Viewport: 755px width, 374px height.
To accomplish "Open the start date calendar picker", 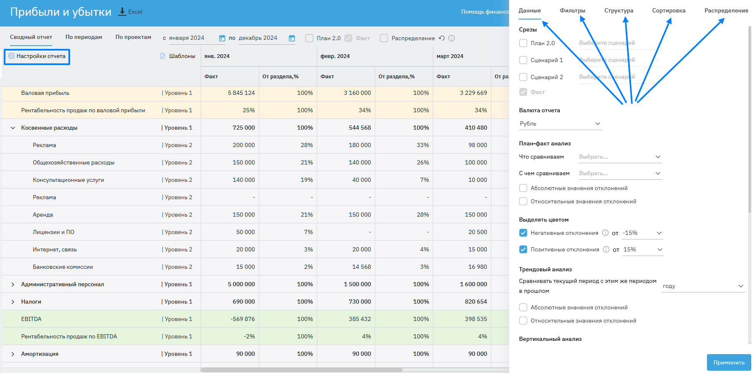I will (222, 38).
